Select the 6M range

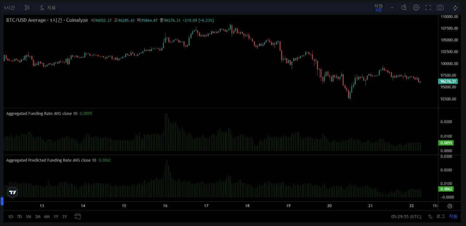tap(47, 217)
